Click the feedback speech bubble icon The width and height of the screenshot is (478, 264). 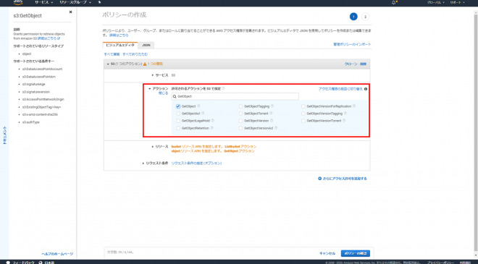click(8, 262)
